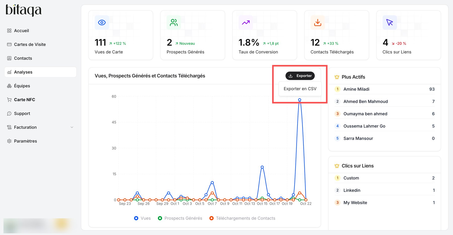Viewport: 453px width, 235px height.
Task: Click the Support chat icon
Action: coord(9,114)
